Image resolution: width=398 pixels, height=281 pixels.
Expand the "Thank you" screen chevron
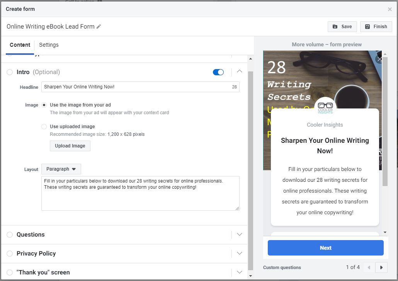point(239,272)
